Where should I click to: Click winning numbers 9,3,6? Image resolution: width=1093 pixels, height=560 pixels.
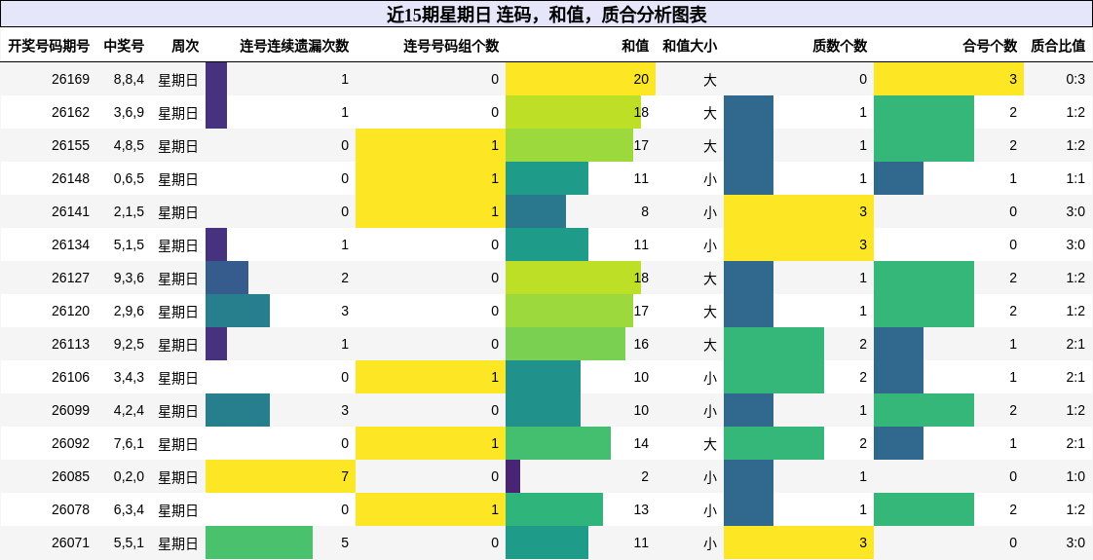[129, 278]
